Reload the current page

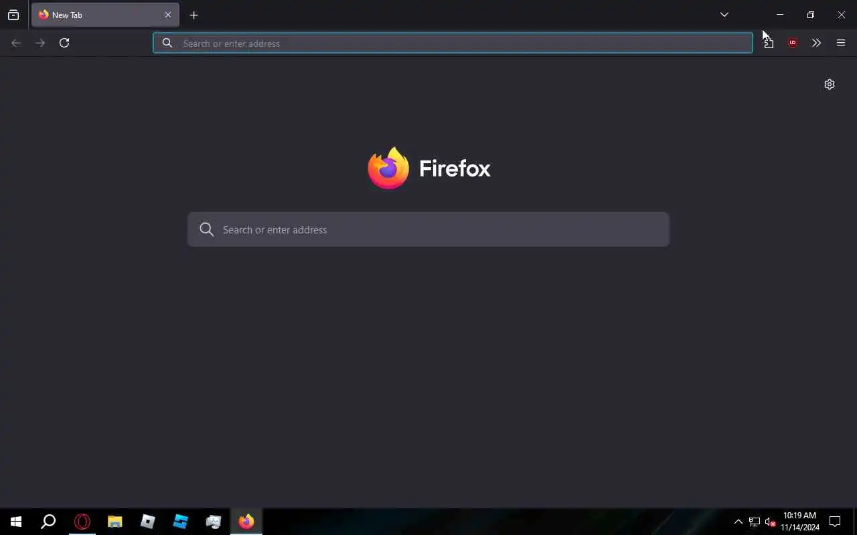click(64, 43)
